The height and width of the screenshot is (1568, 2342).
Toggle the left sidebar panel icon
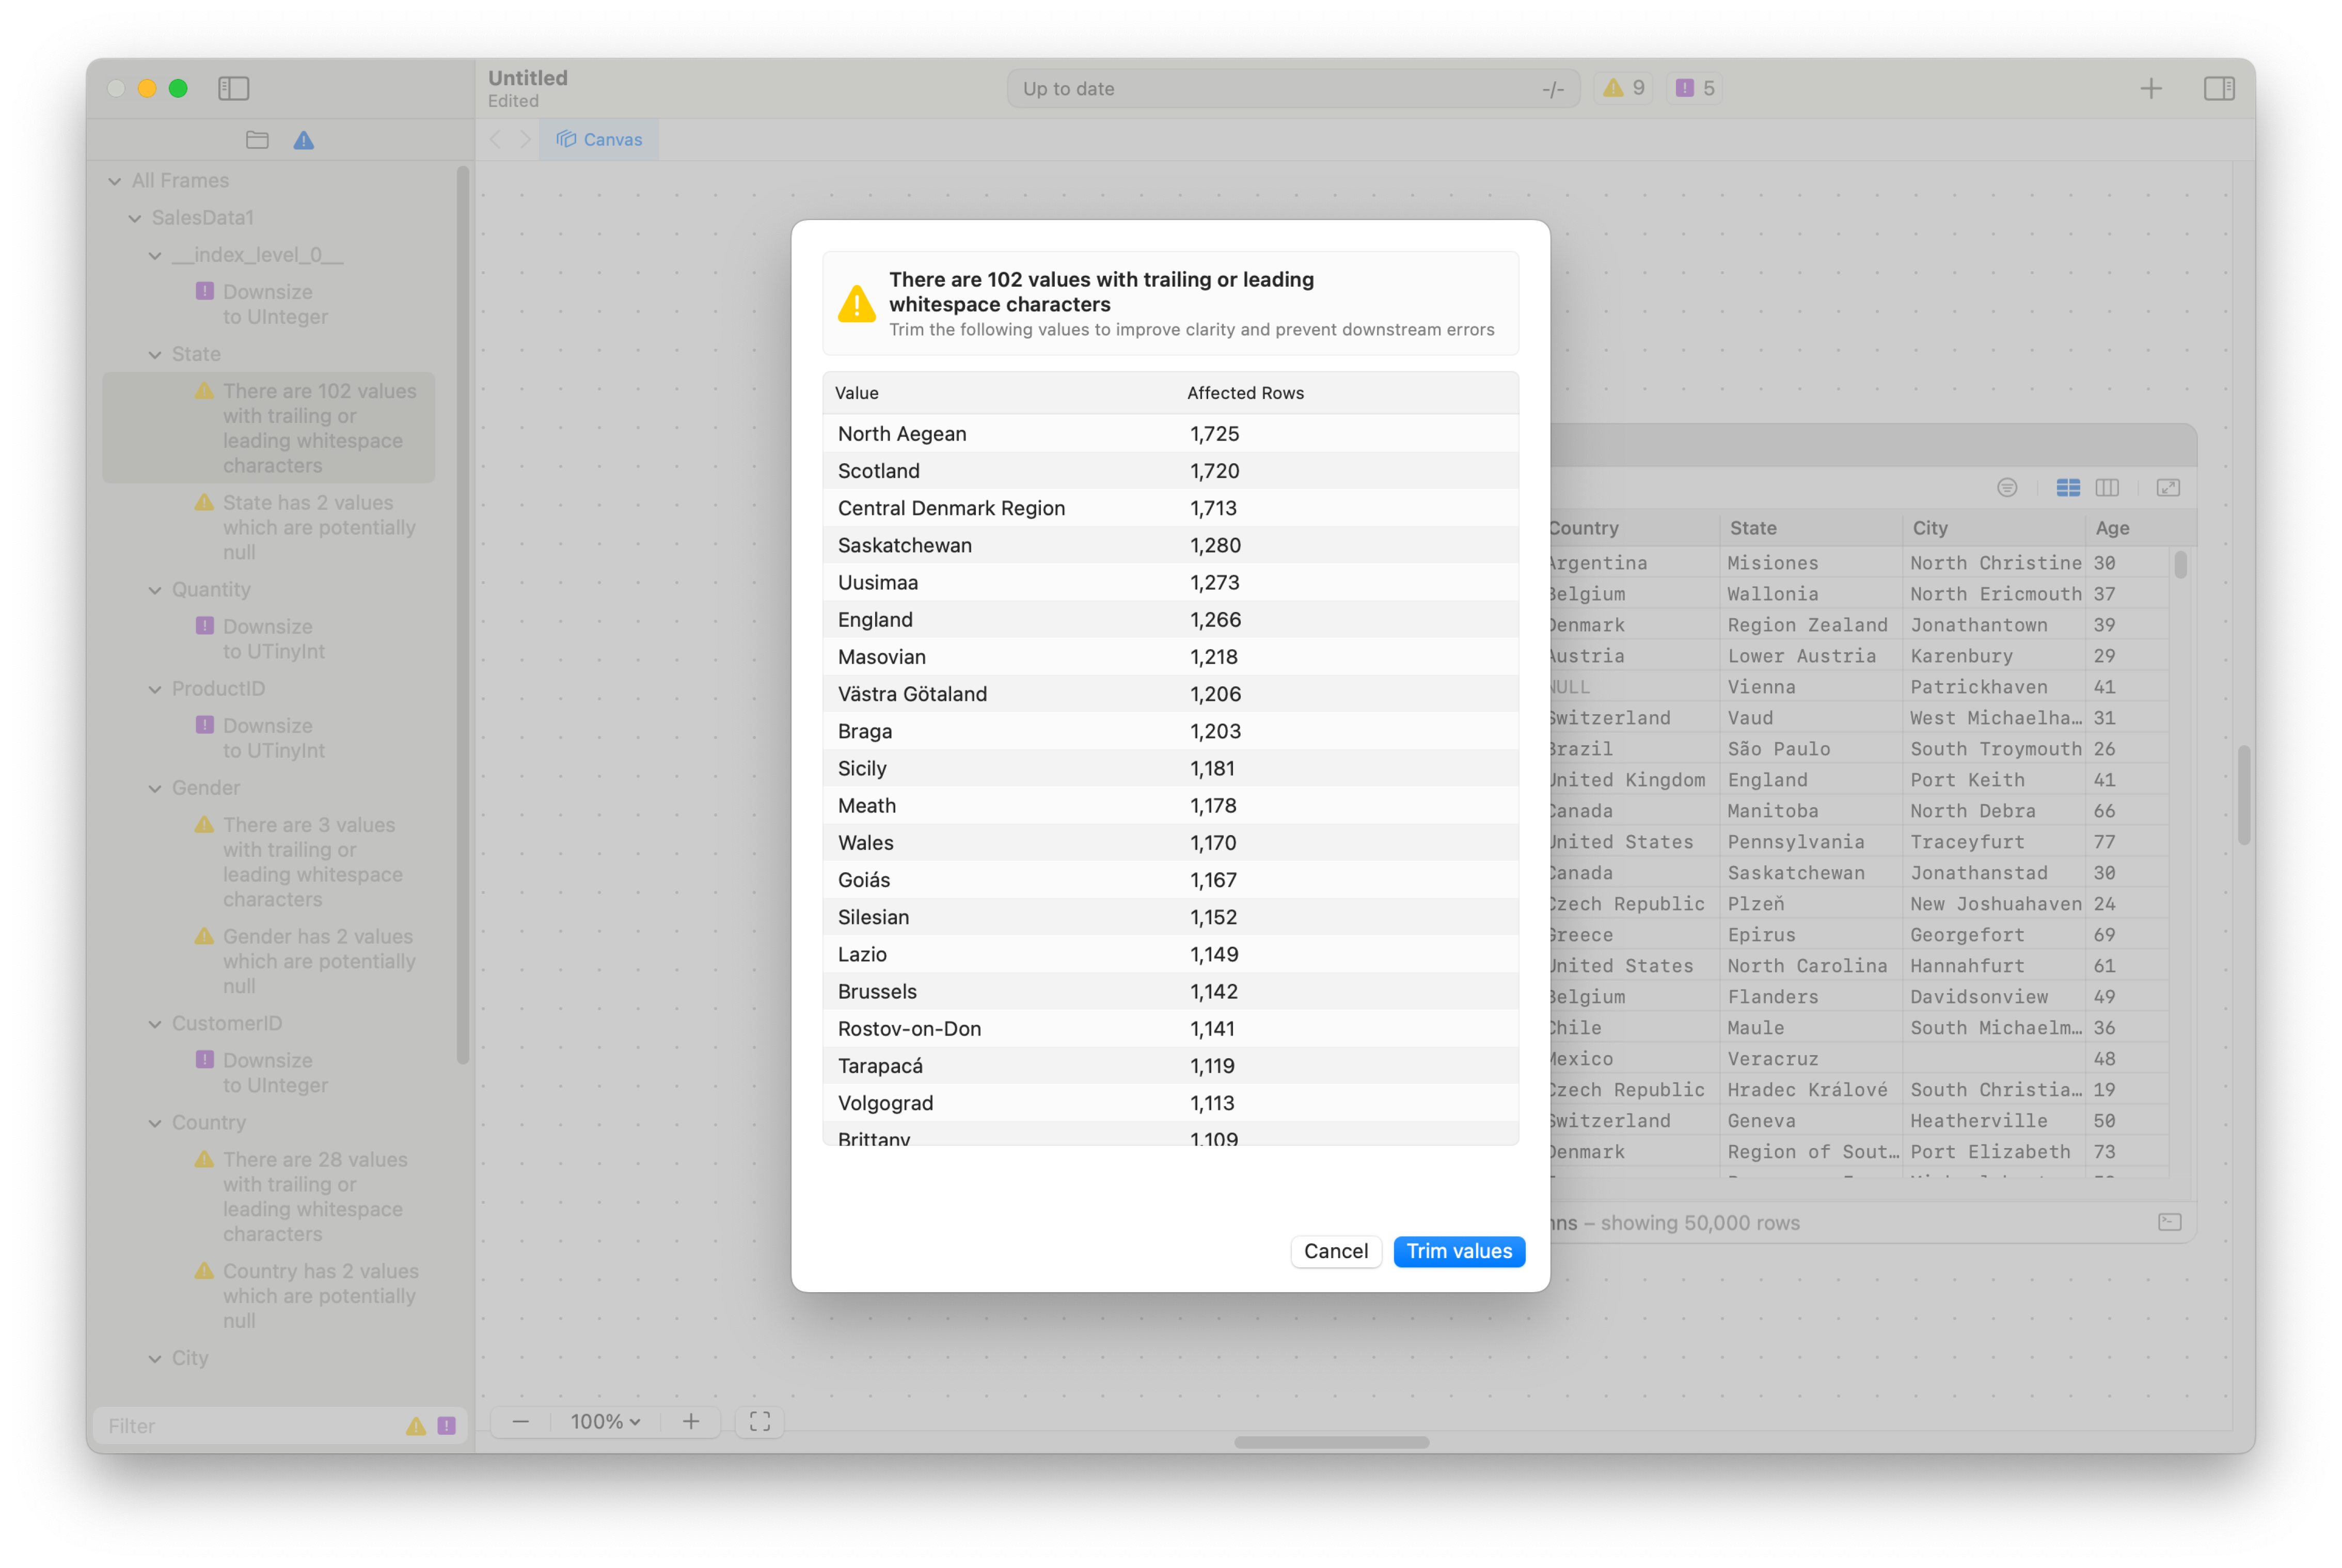pyautogui.click(x=233, y=88)
